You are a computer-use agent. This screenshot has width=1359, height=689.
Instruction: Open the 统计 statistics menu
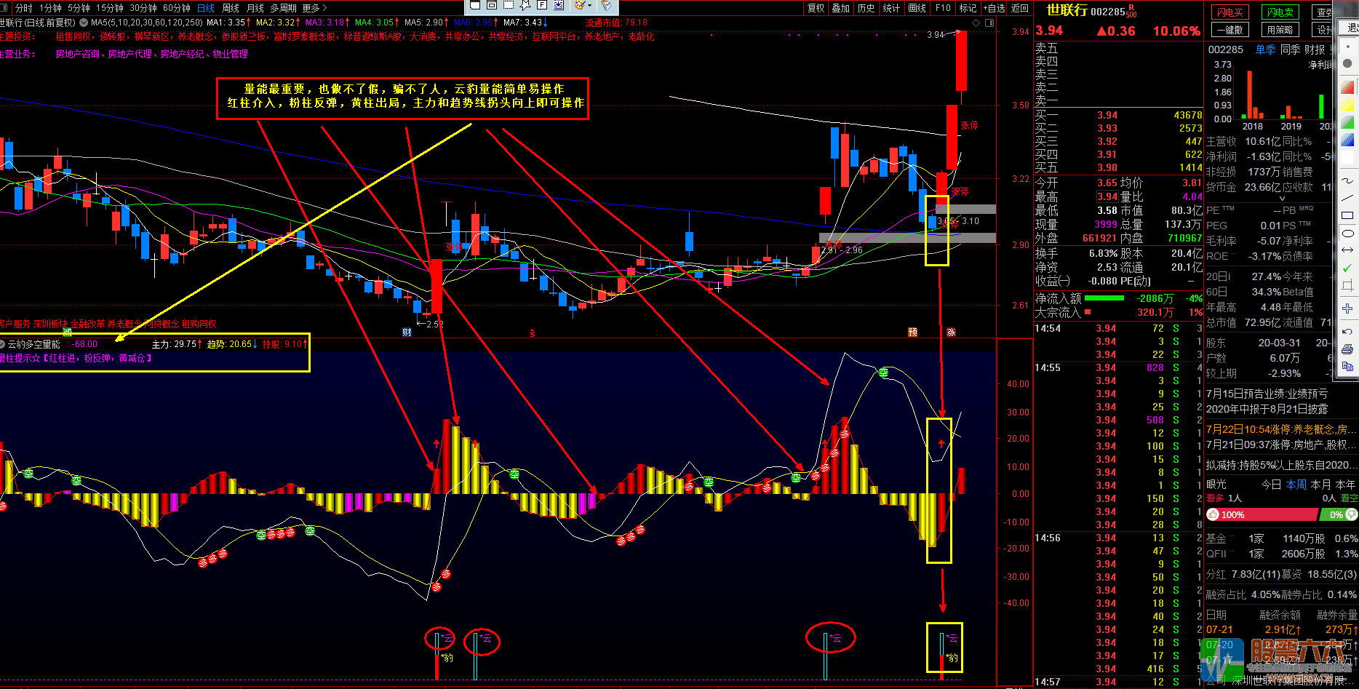pyautogui.click(x=891, y=8)
